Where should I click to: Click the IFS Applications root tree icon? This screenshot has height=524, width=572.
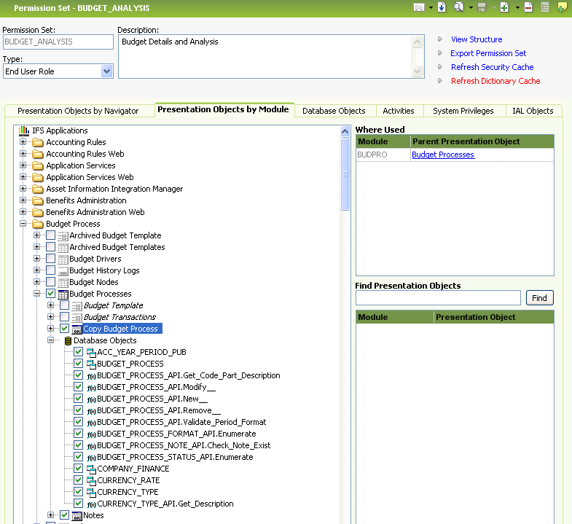tap(23, 130)
